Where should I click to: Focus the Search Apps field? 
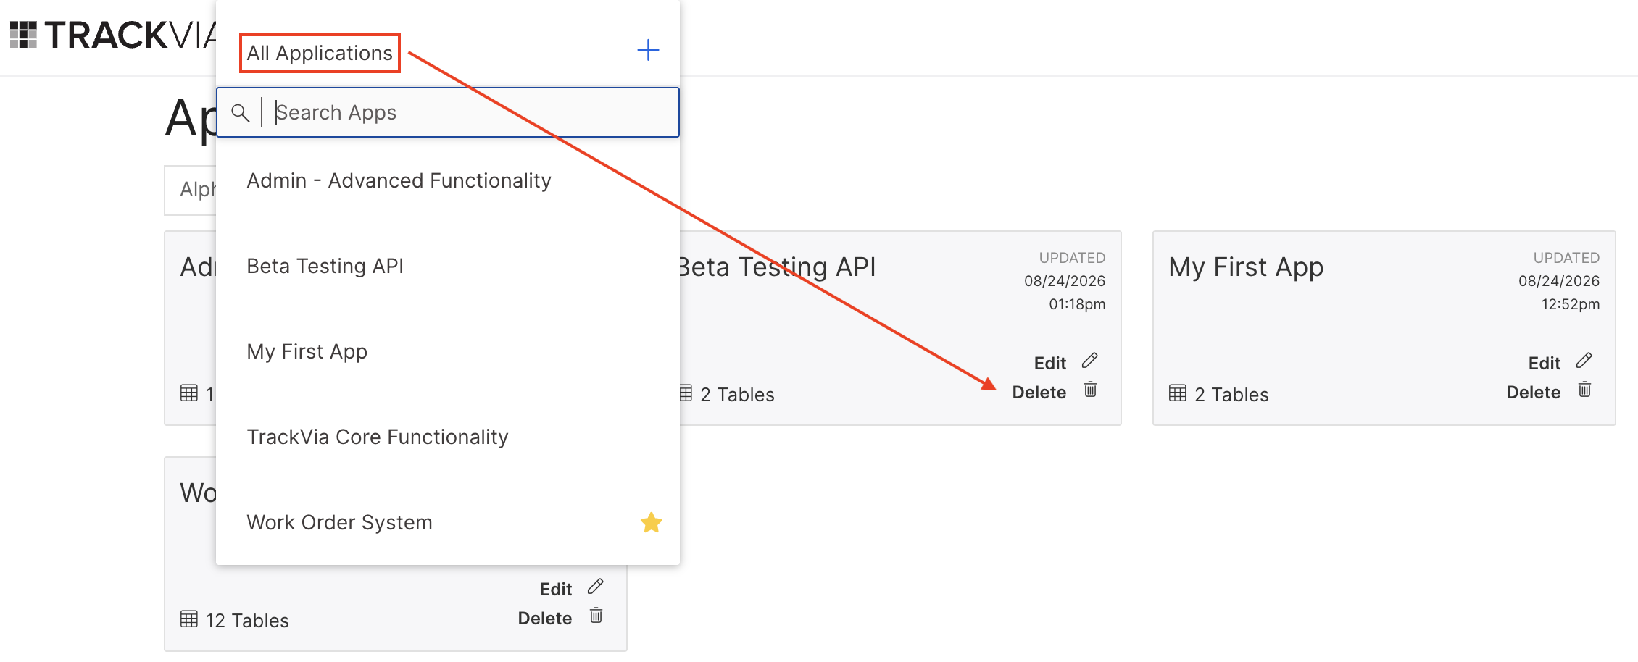(448, 112)
